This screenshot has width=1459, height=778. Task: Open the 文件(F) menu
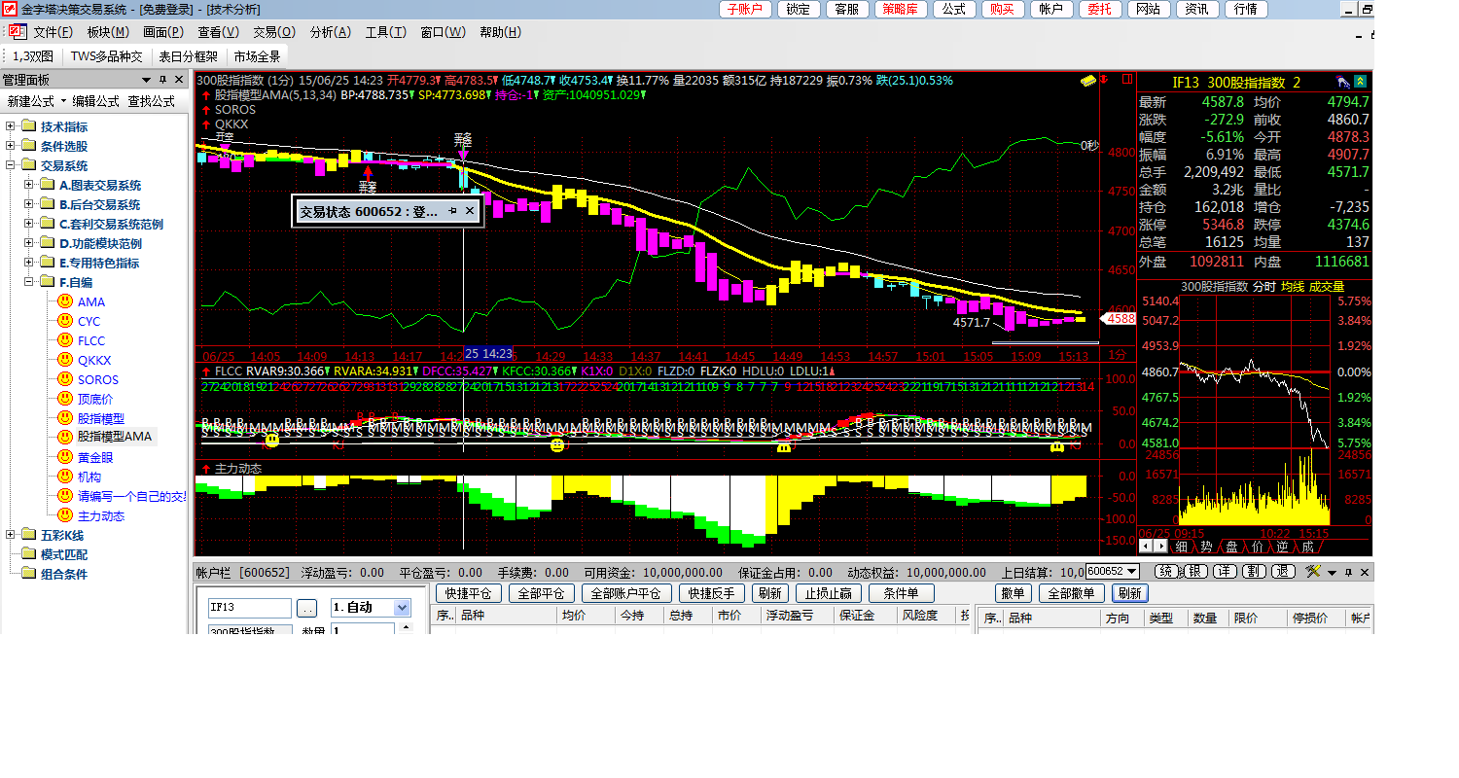[x=53, y=32]
